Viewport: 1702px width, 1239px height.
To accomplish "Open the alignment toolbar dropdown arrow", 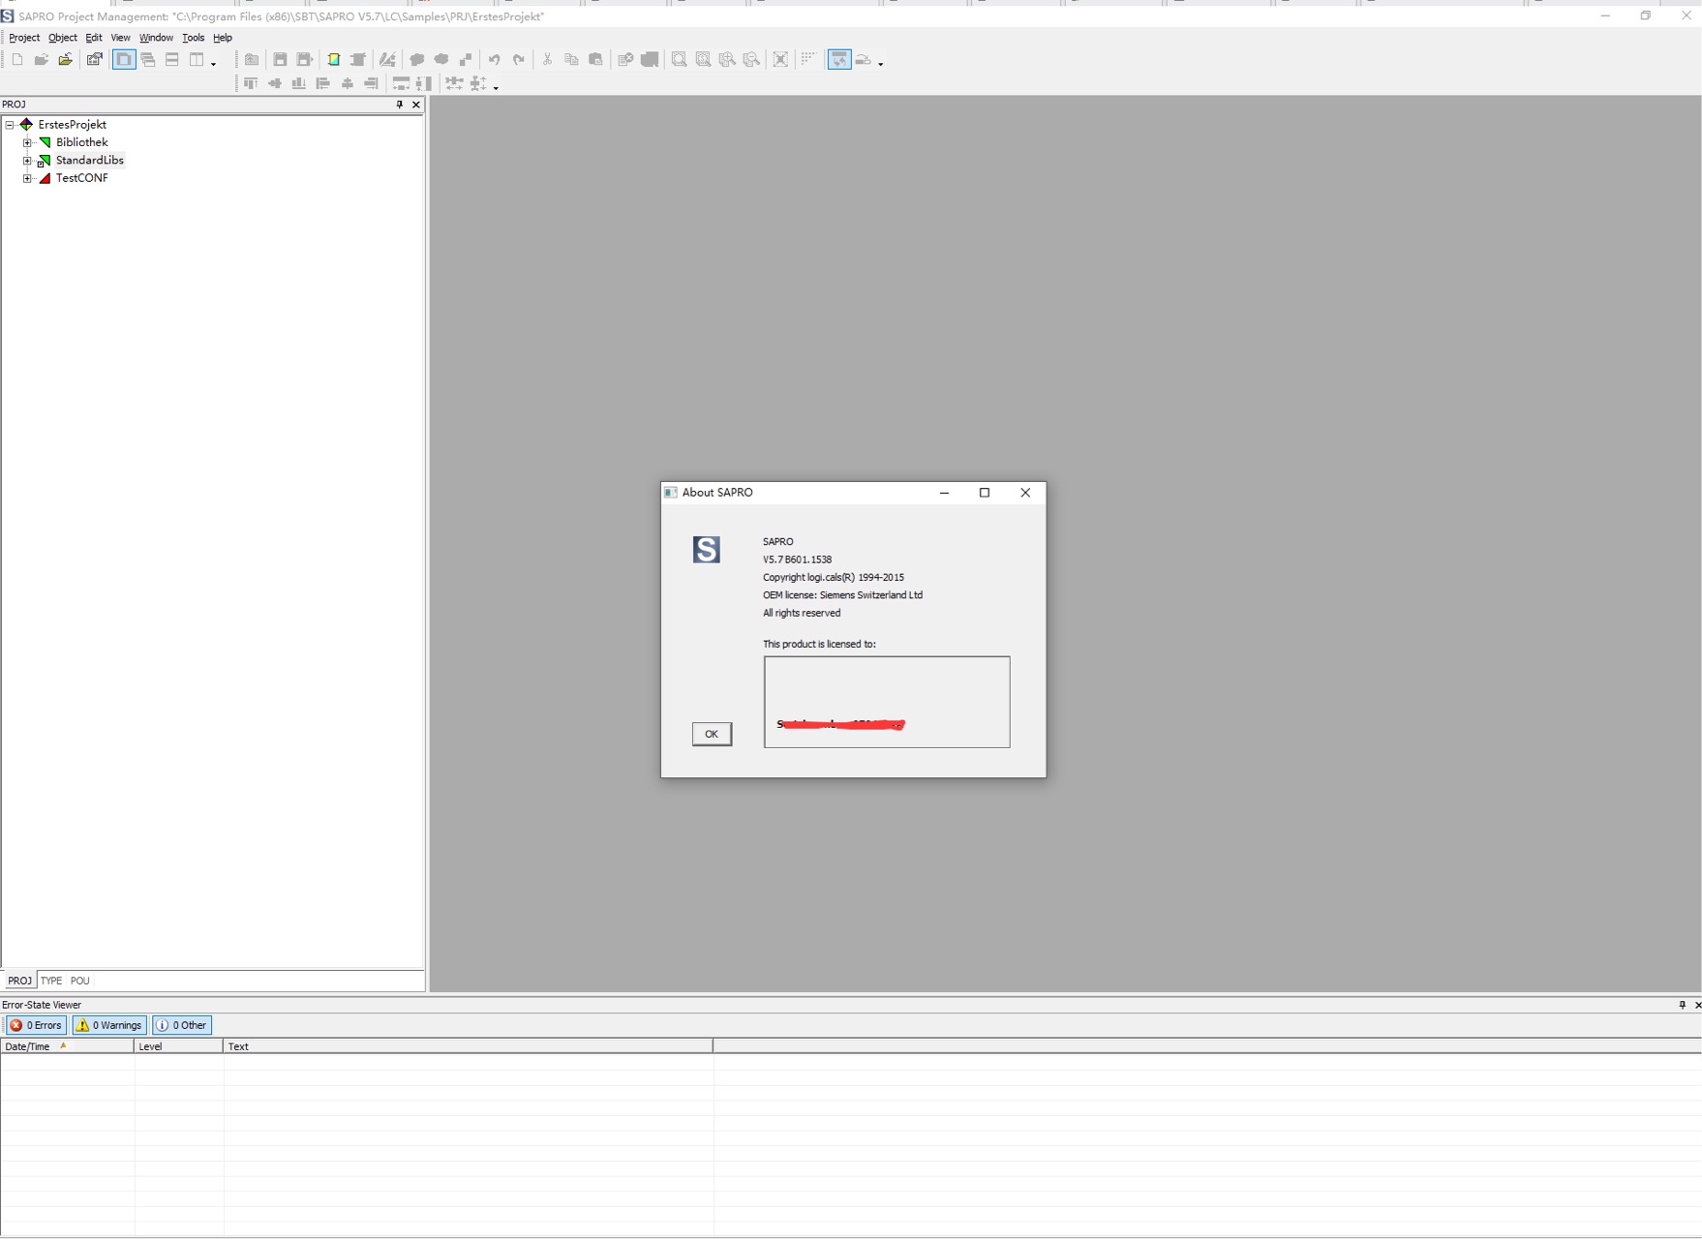I will pyautogui.click(x=496, y=87).
